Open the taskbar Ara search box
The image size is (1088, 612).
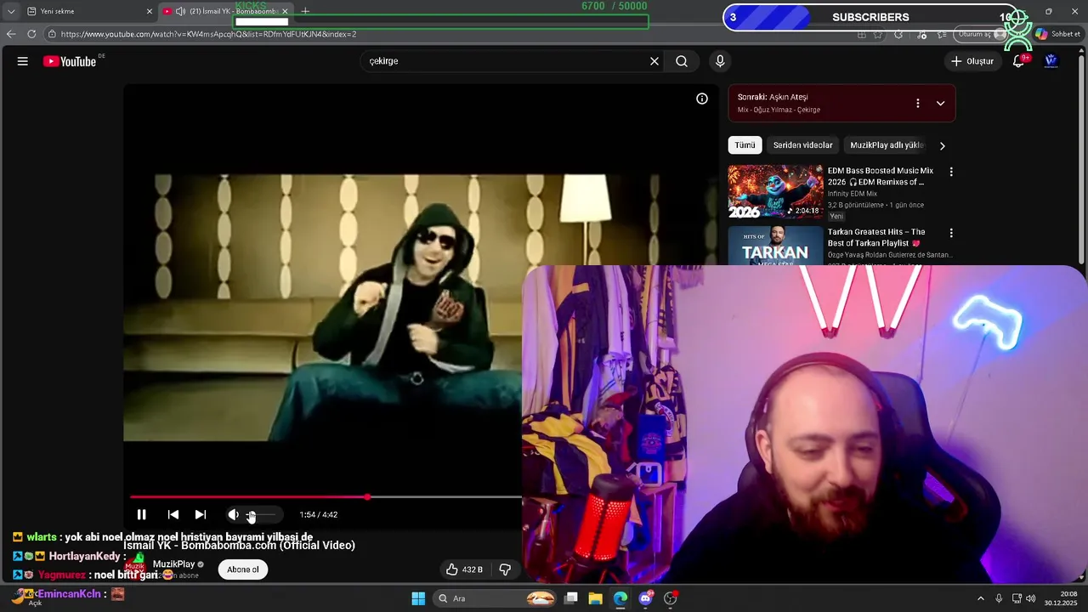[x=496, y=598]
